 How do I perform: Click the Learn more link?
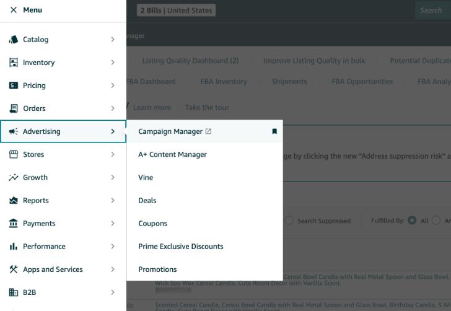point(152,107)
